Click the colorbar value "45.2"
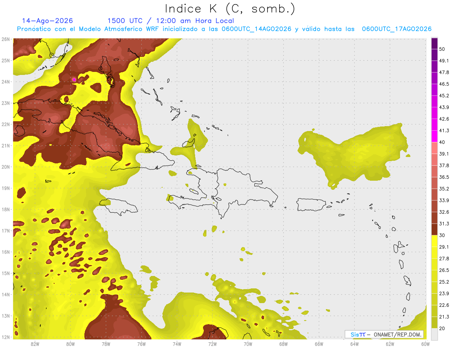 (x=444, y=96)
